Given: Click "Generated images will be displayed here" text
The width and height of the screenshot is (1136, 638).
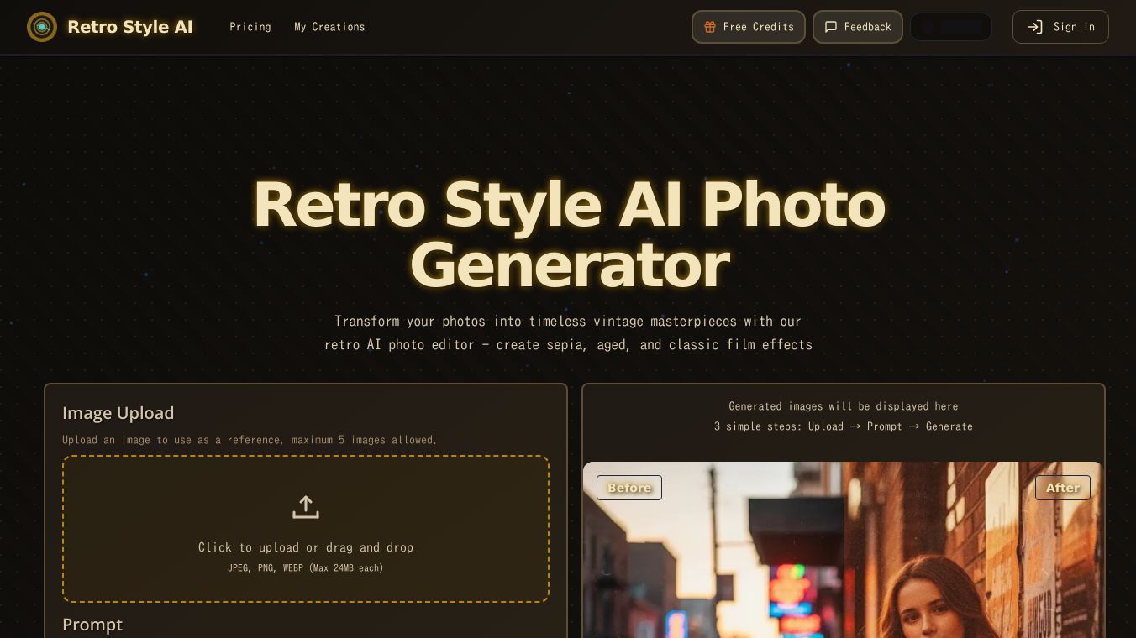Looking at the screenshot, I should 844,406.
